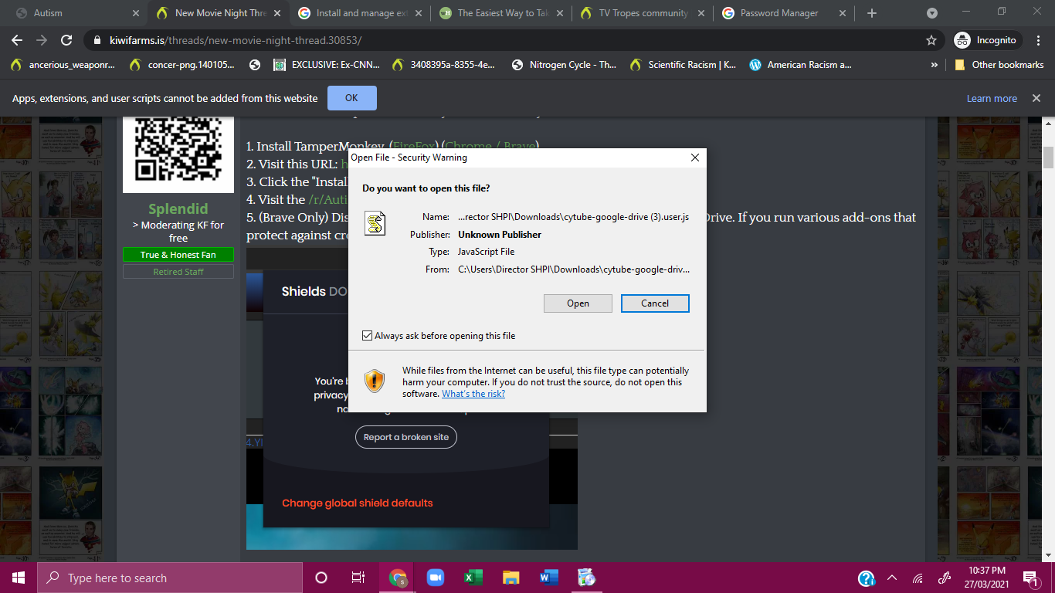The height and width of the screenshot is (593, 1055).
Task: Open the What's the risk? link
Action: click(473, 394)
